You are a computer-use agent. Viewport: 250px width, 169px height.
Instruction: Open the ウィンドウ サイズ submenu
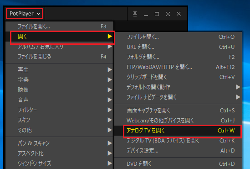coord(60,164)
